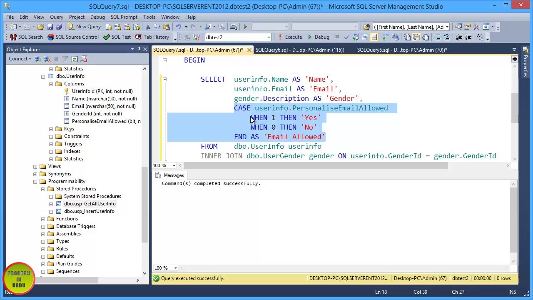Screen dimensions: 533x300
Task: Disconnect the server in Object Explorer
Action: (47, 59)
